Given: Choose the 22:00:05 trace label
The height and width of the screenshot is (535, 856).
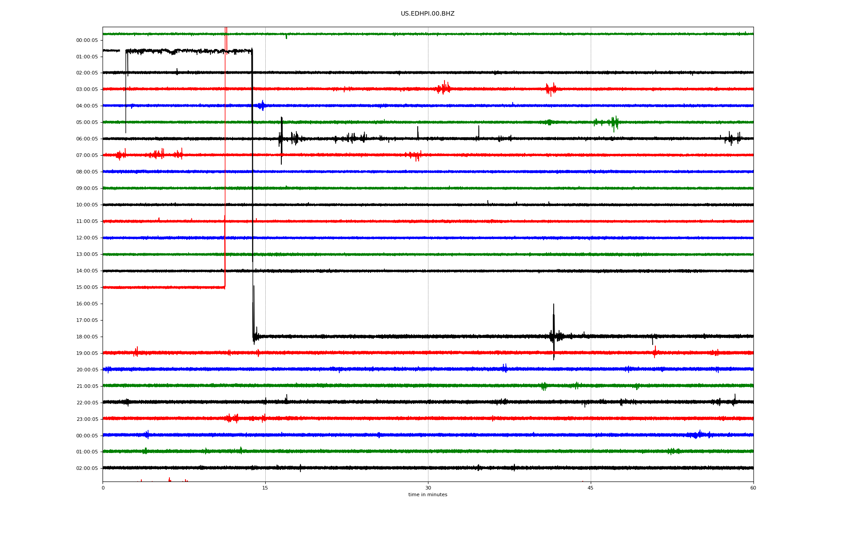Looking at the screenshot, I should (x=87, y=403).
